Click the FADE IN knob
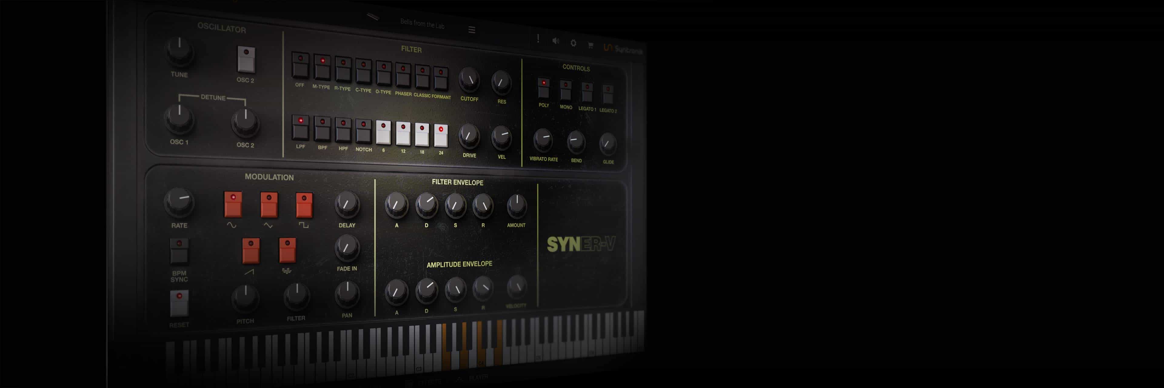This screenshot has height=388, width=1164. pos(347,249)
